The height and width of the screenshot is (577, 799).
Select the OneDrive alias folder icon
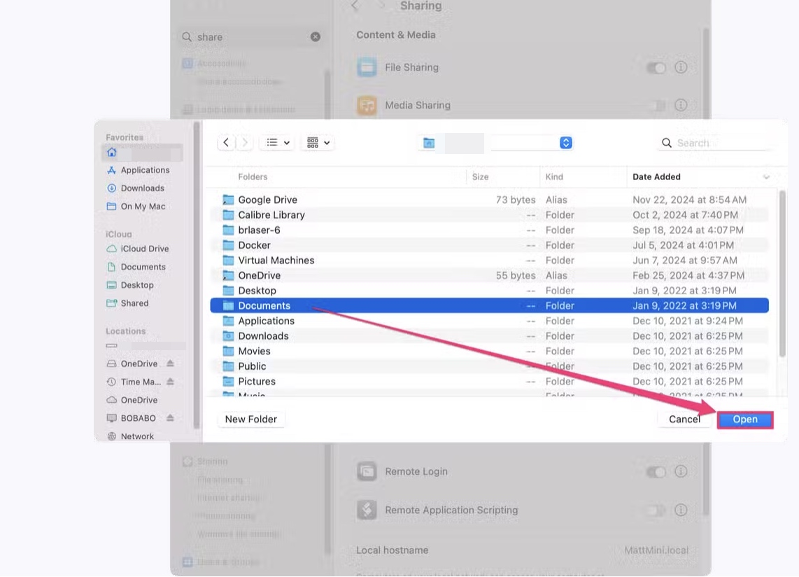(x=228, y=275)
